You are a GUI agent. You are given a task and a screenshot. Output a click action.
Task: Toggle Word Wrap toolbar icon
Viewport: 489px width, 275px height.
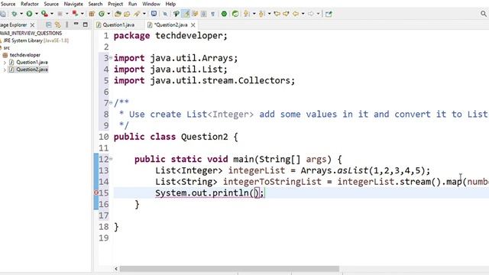point(195,14)
